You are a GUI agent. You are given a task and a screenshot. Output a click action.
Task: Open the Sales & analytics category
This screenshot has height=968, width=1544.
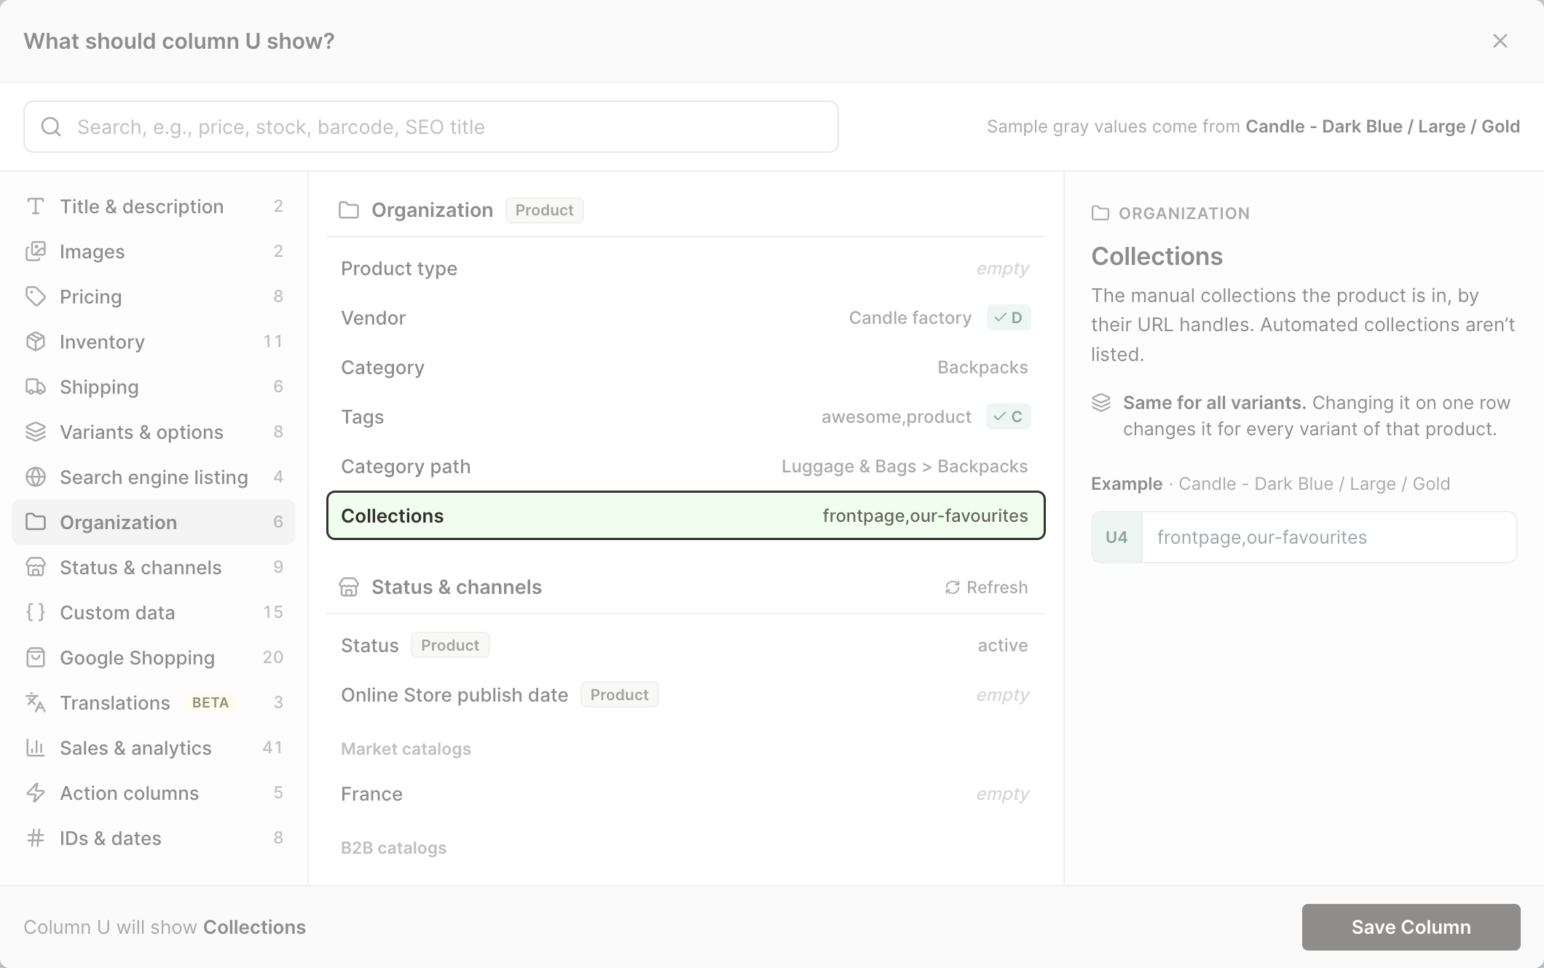pyautogui.click(x=154, y=748)
